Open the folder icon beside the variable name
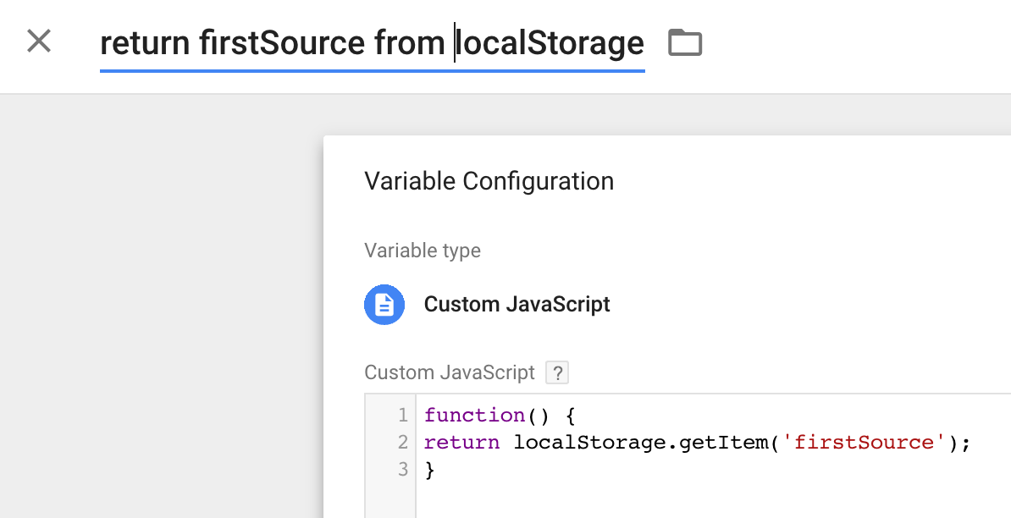The width and height of the screenshot is (1011, 518). (685, 42)
